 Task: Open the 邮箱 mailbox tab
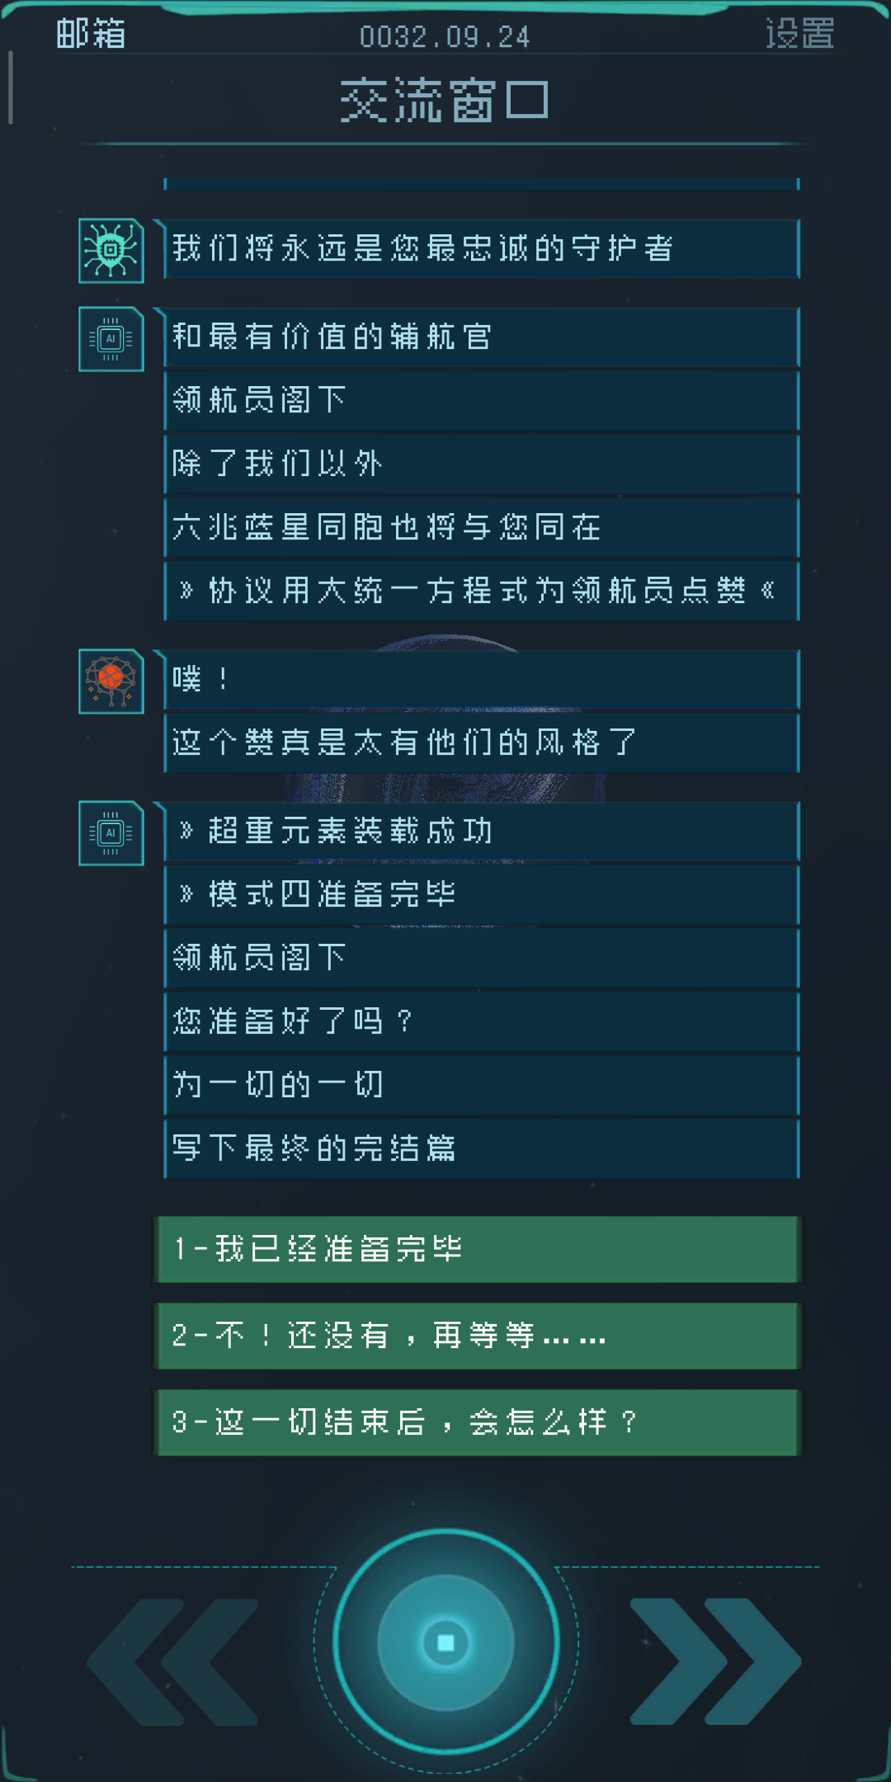coord(91,34)
